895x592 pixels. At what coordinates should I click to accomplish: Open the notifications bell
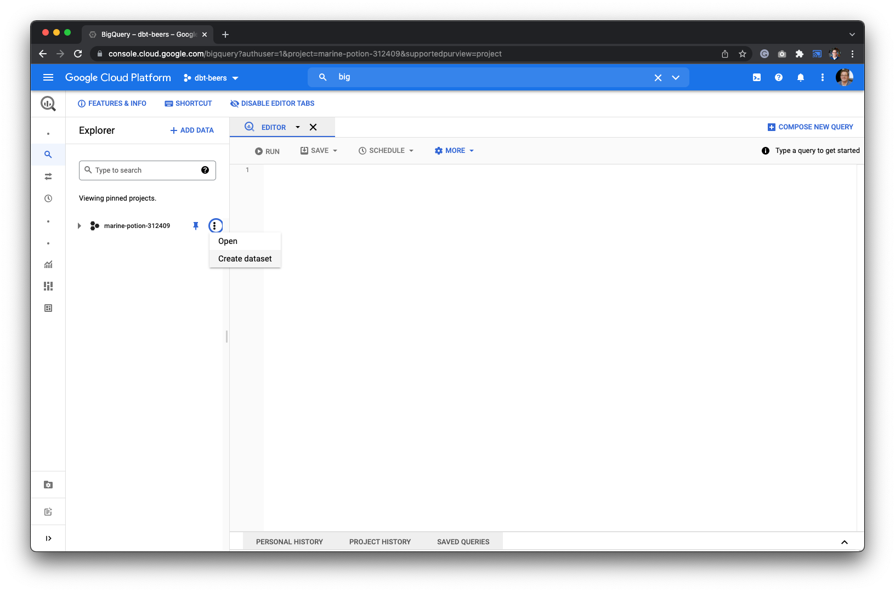801,77
